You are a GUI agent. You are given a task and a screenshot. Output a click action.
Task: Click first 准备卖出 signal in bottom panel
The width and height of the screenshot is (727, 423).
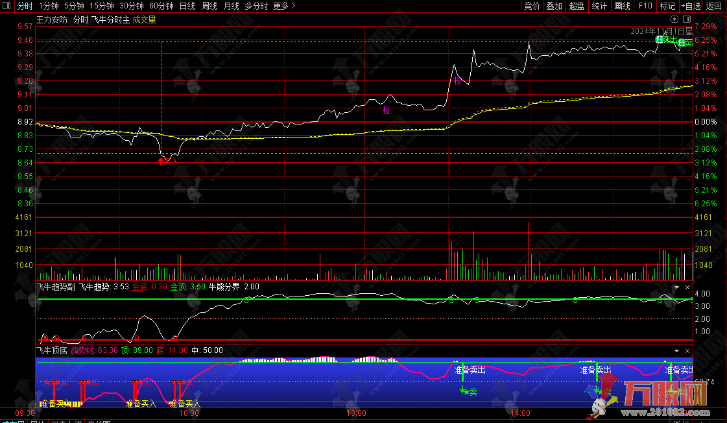pyautogui.click(x=470, y=370)
